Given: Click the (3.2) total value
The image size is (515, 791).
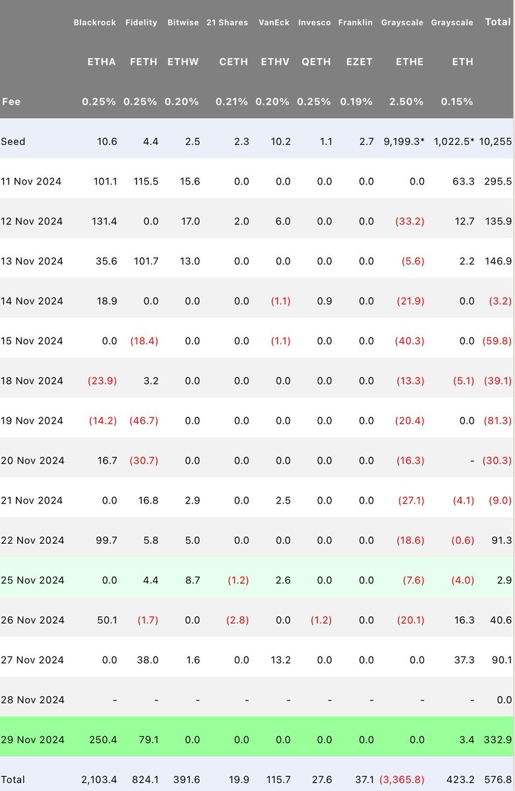Looking at the screenshot, I should click(x=500, y=301).
